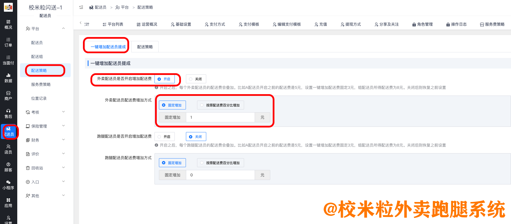Screen dimensions: 511x224
Task: Open 角色管理 top tab
Action: (422, 24)
